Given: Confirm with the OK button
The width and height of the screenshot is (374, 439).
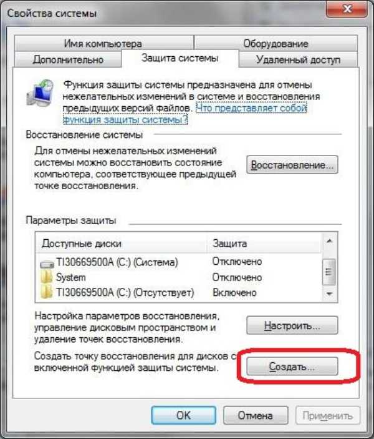Looking at the screenshot, I should point(184,415).
